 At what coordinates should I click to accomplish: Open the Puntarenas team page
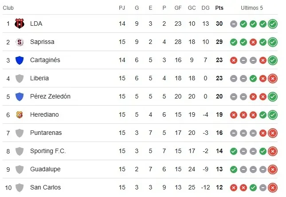pos(46,133)
